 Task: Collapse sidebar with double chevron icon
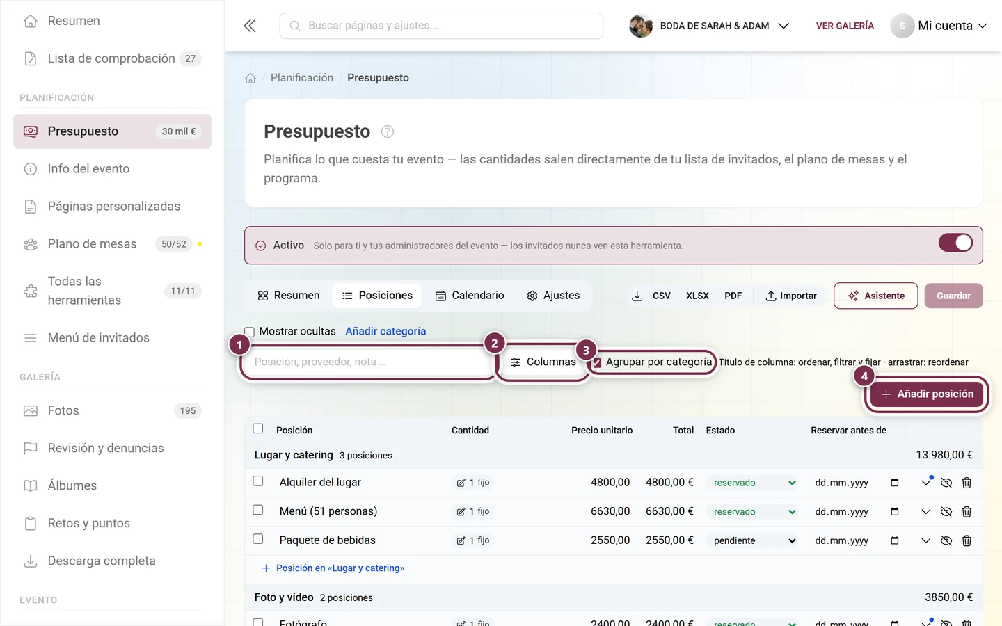[x=250, y=26]
